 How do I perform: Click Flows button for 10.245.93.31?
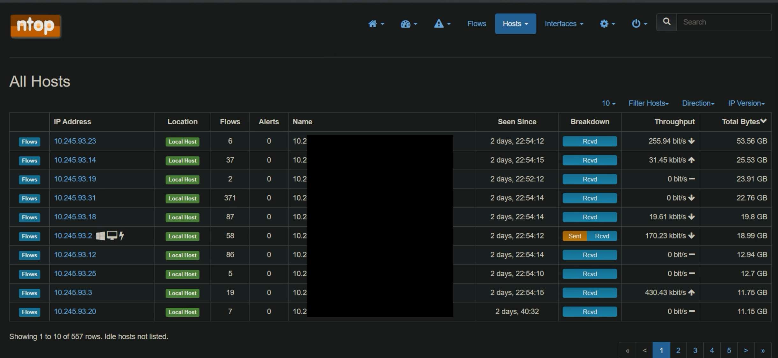pyautogui.click(x=29, y=198)
